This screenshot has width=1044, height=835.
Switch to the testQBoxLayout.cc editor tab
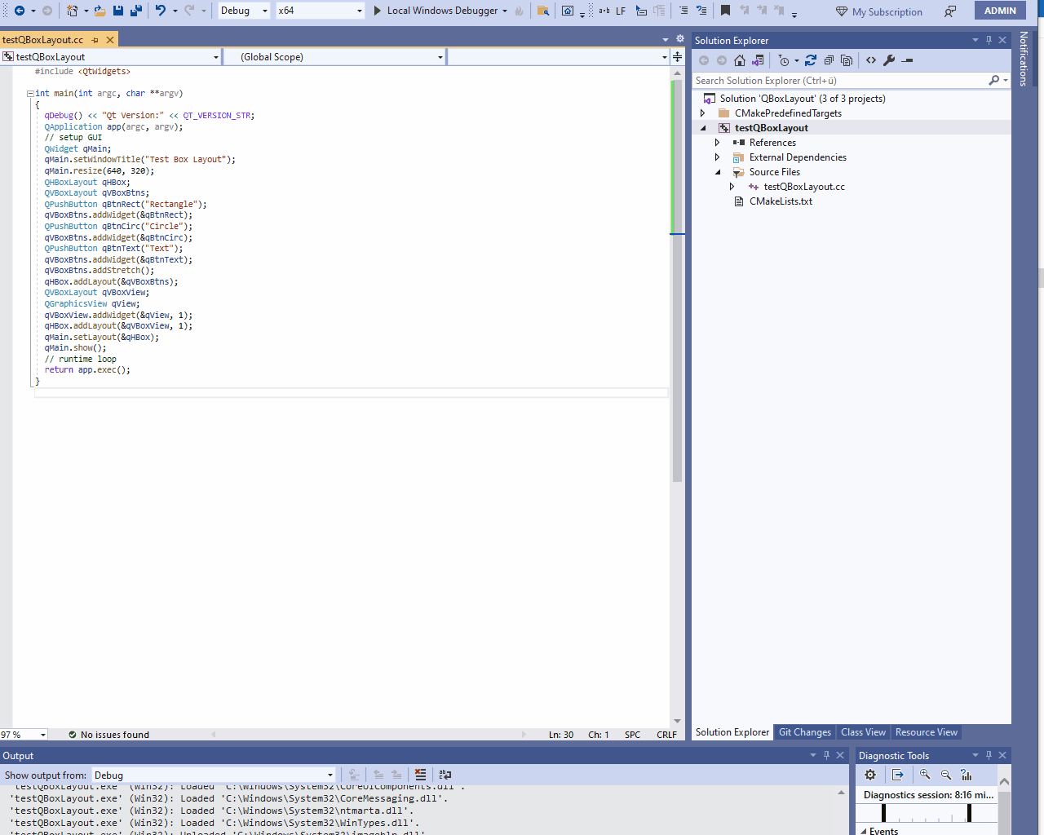point(42,39)
